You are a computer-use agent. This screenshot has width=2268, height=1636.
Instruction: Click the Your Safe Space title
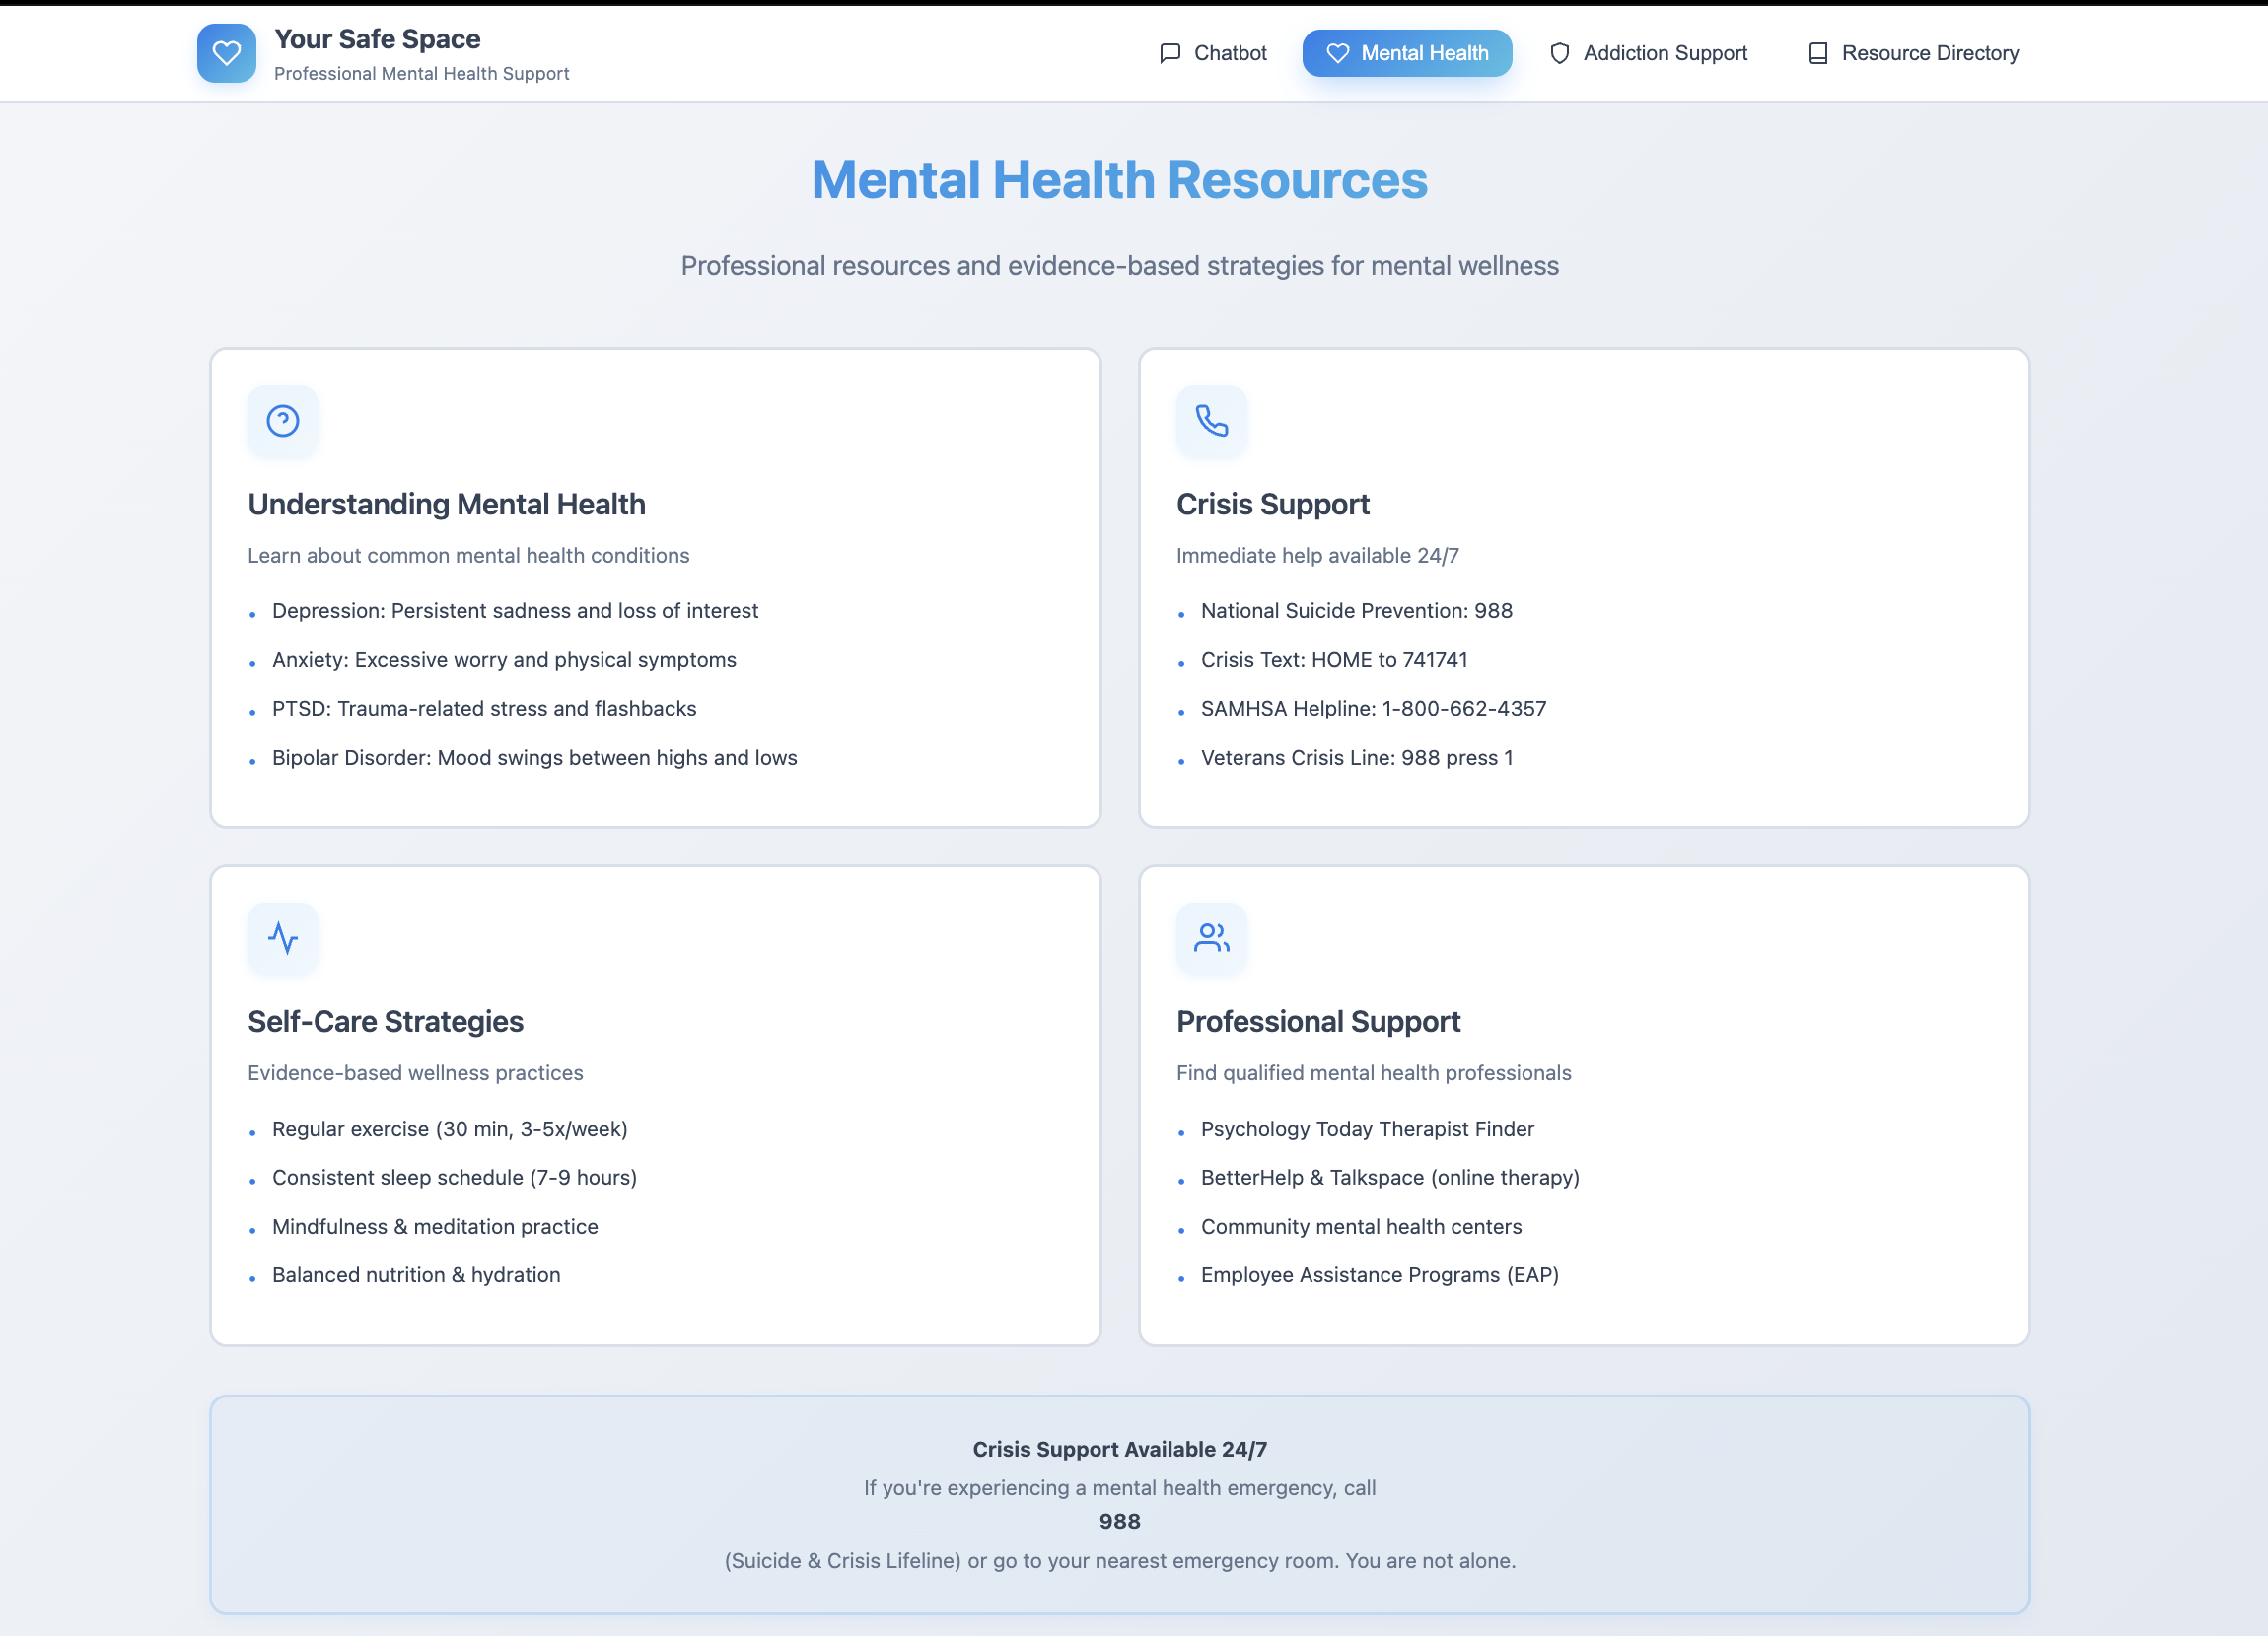pyautogui.click(x=377, y=39)
